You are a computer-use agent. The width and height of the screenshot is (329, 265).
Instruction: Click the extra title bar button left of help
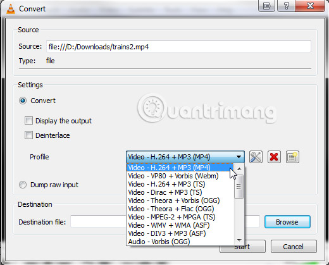(x=266, y=6)
